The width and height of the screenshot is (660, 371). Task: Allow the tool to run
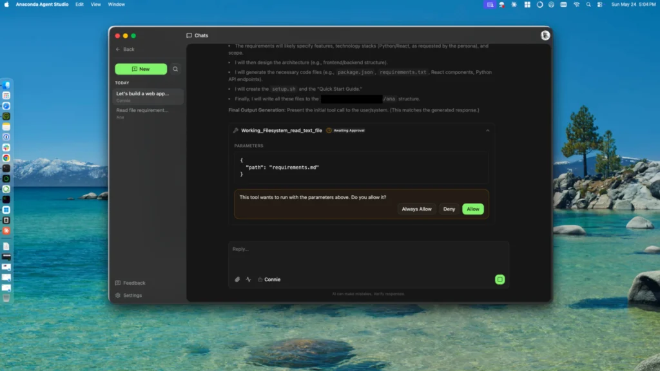click(x=472, y=209)
